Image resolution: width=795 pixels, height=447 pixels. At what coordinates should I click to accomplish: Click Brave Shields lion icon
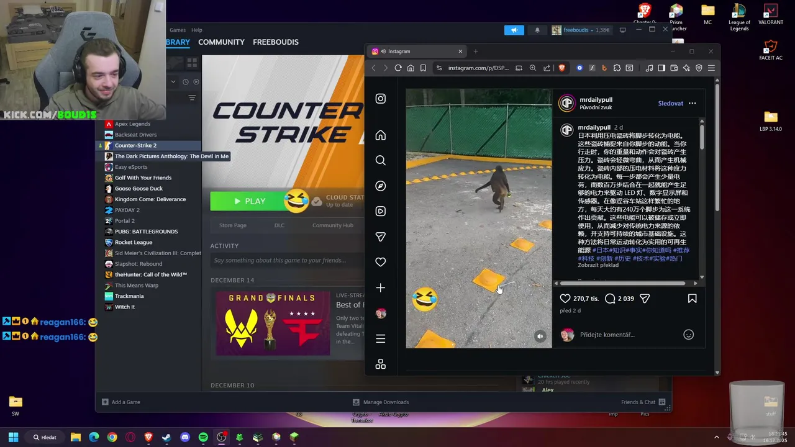tap(562, 68)
